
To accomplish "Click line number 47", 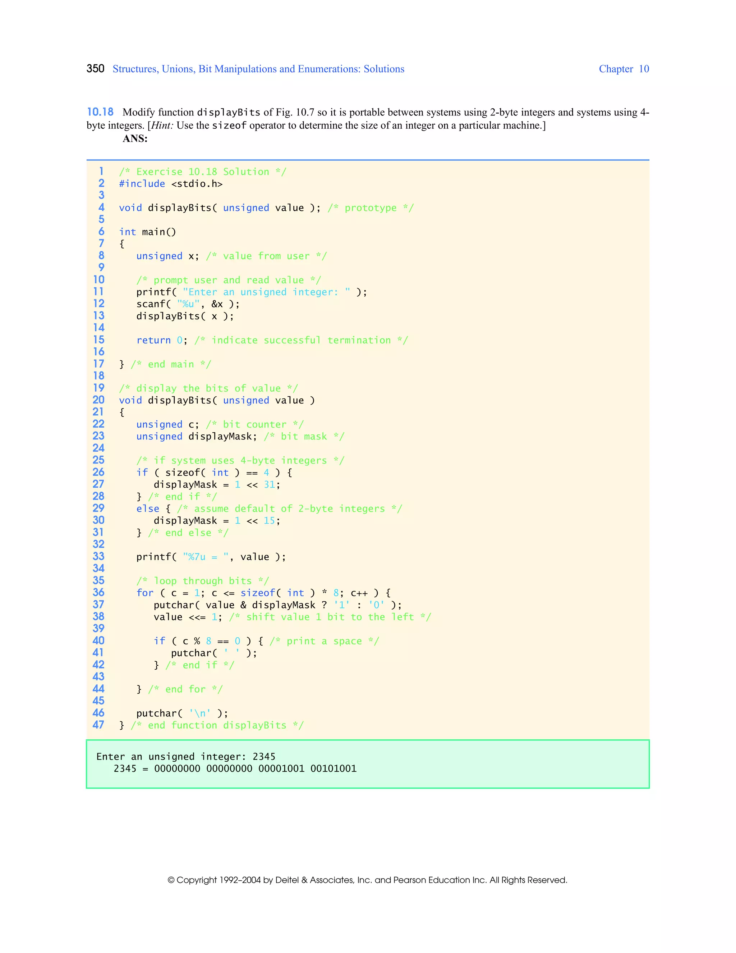I will click(x=98, y=725).
